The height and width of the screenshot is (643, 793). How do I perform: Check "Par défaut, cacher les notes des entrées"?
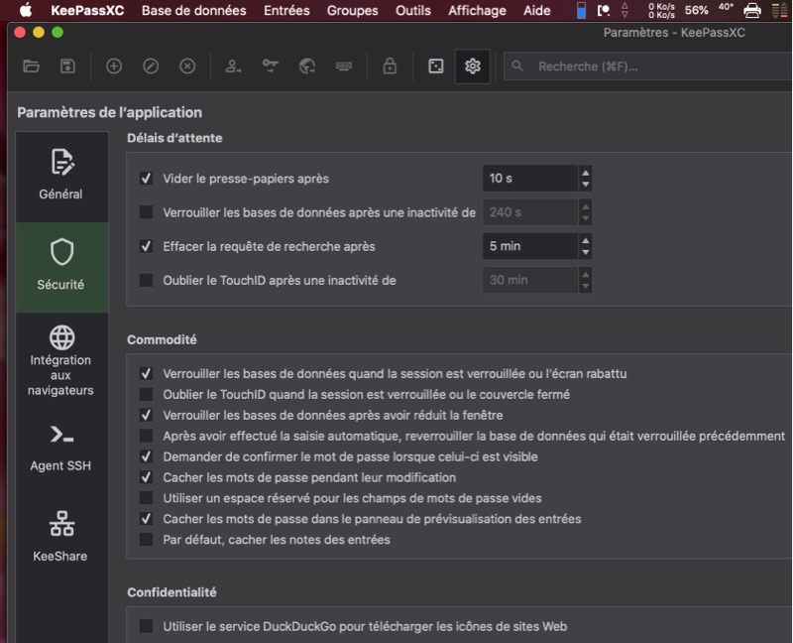[x=147, y=540]
